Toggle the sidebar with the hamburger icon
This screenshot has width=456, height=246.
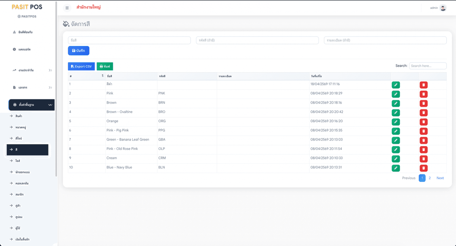[x=67, y=8]
